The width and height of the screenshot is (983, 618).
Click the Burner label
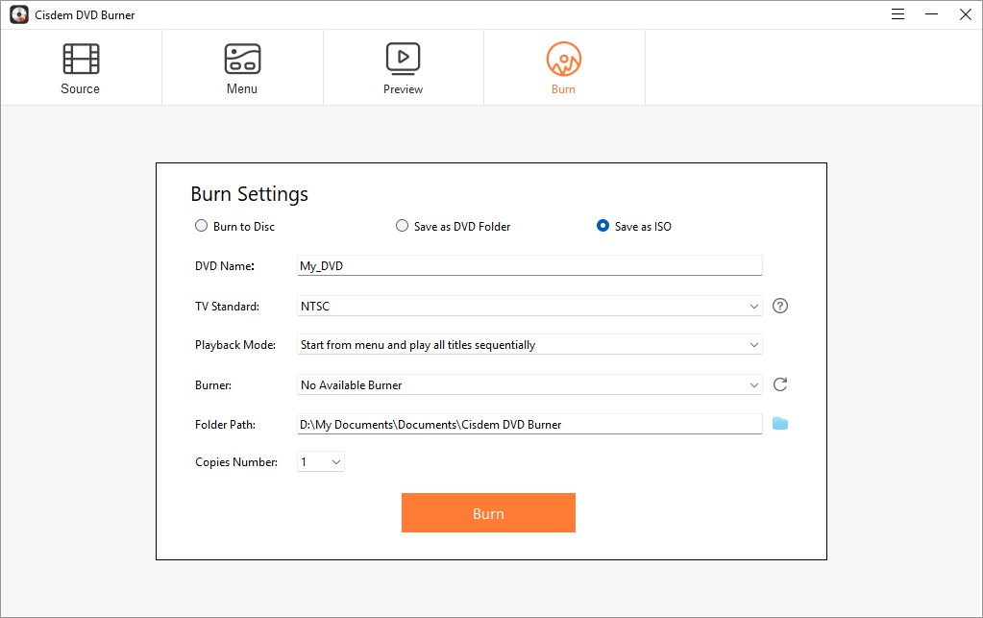[x=213, y=385]
